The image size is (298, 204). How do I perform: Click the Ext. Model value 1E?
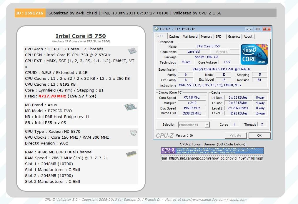click(x=224, y=80)
